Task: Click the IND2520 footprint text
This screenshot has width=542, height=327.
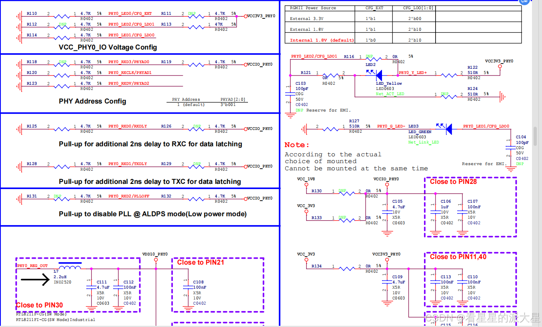Action: coord(62,282)
